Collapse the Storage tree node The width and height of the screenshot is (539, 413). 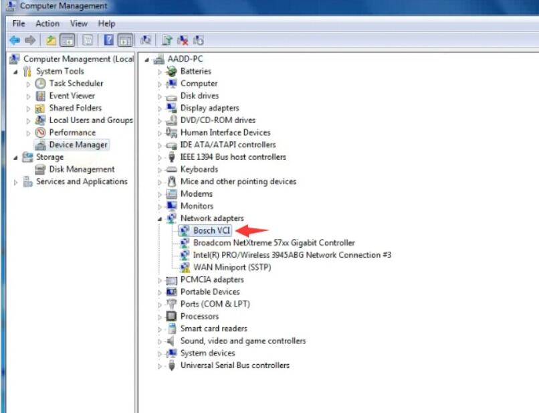click(x=15, y=157)
